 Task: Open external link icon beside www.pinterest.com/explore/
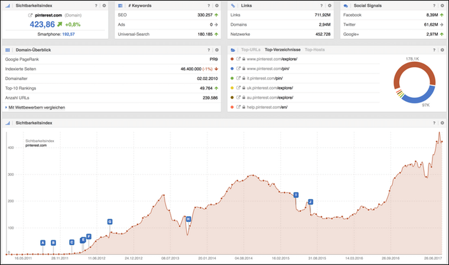click(x=237, y=59)
